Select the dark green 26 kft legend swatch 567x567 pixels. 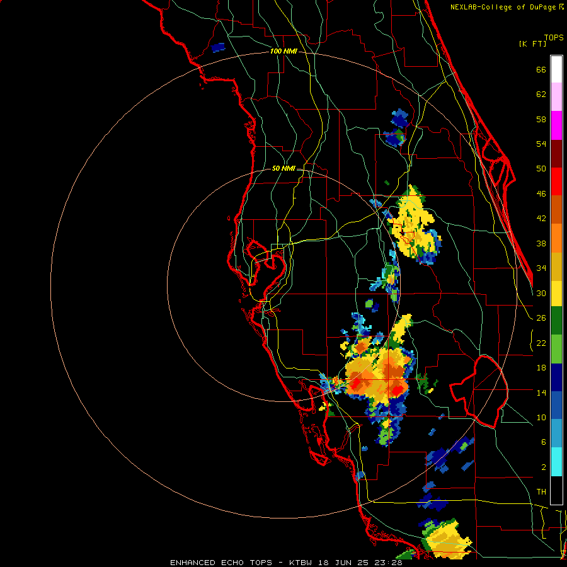(x=556, y=321)
